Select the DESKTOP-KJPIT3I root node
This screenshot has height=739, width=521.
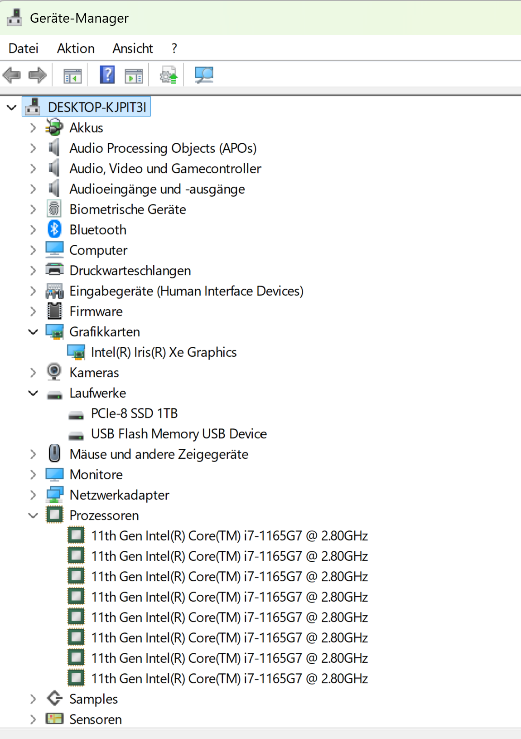(97, 107)
